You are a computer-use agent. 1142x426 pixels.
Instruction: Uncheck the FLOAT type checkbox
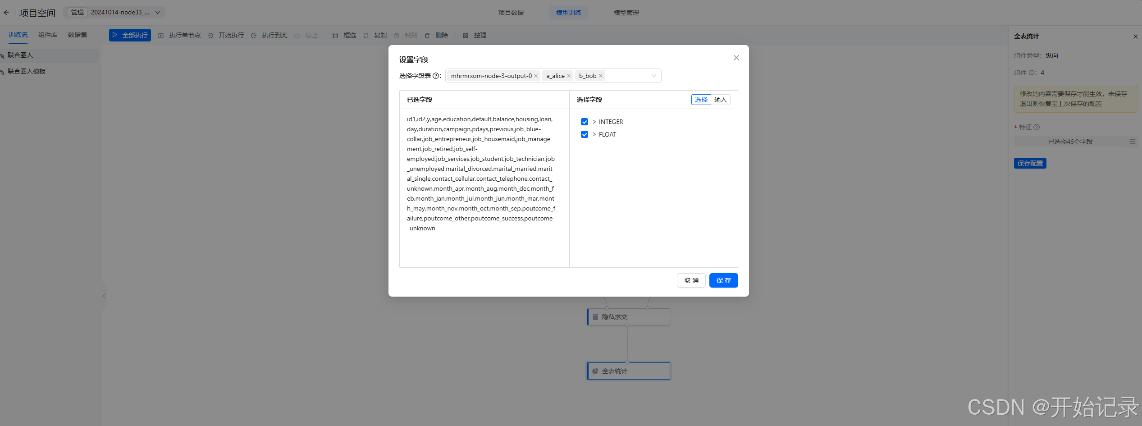[585, 134]
